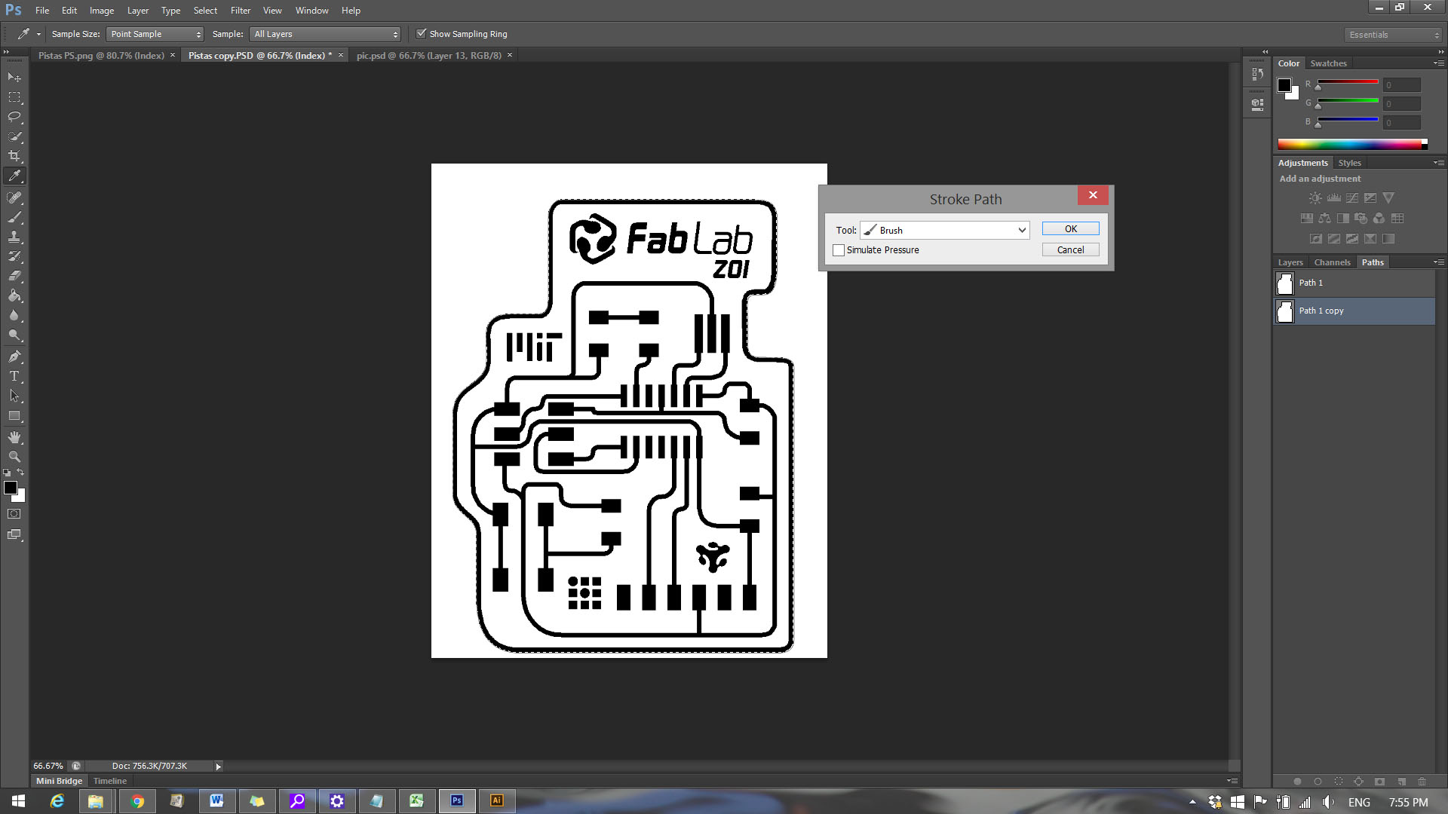The width and height of the screenshot is (1448, 814).
Task: Switch to the Channels tab
Action: point(1332,262)
